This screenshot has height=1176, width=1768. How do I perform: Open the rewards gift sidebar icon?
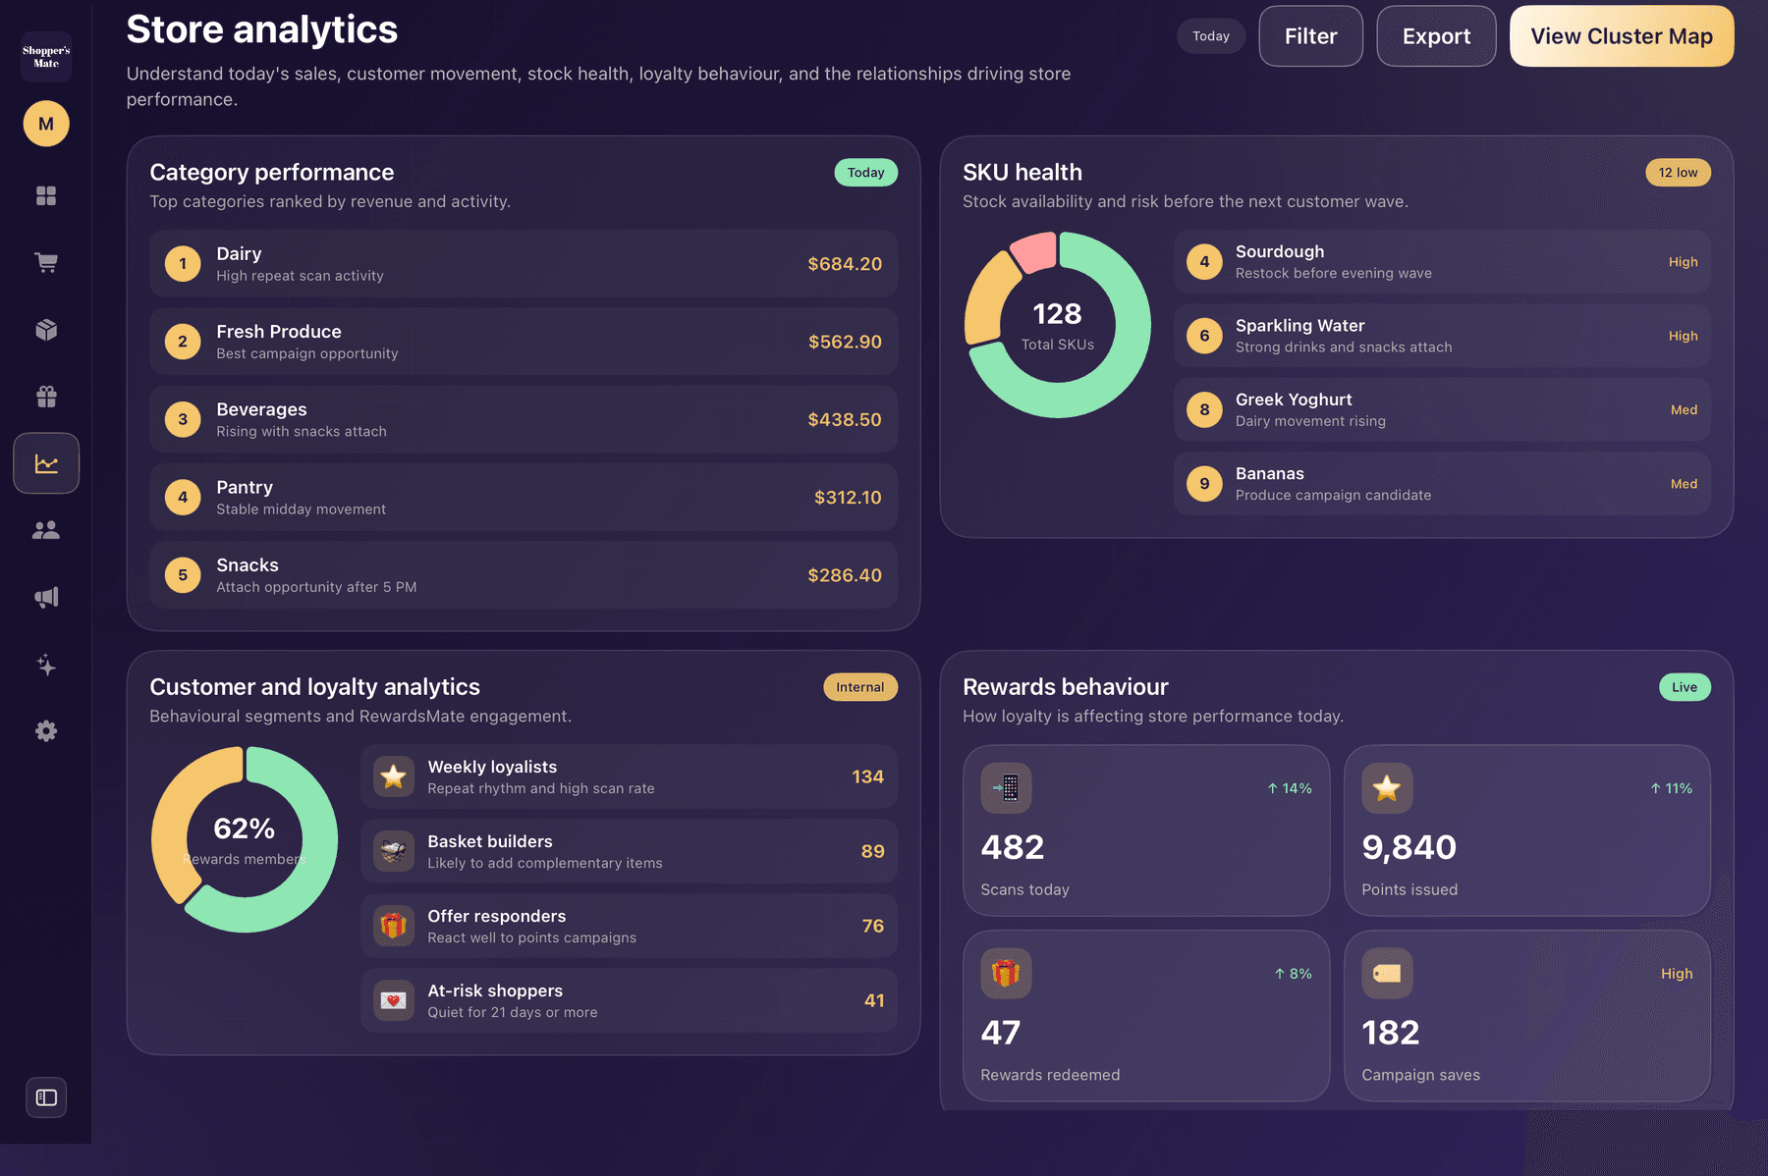[46, 397]
